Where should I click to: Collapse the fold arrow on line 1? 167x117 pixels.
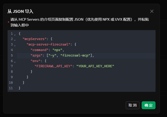coord(15,35)
